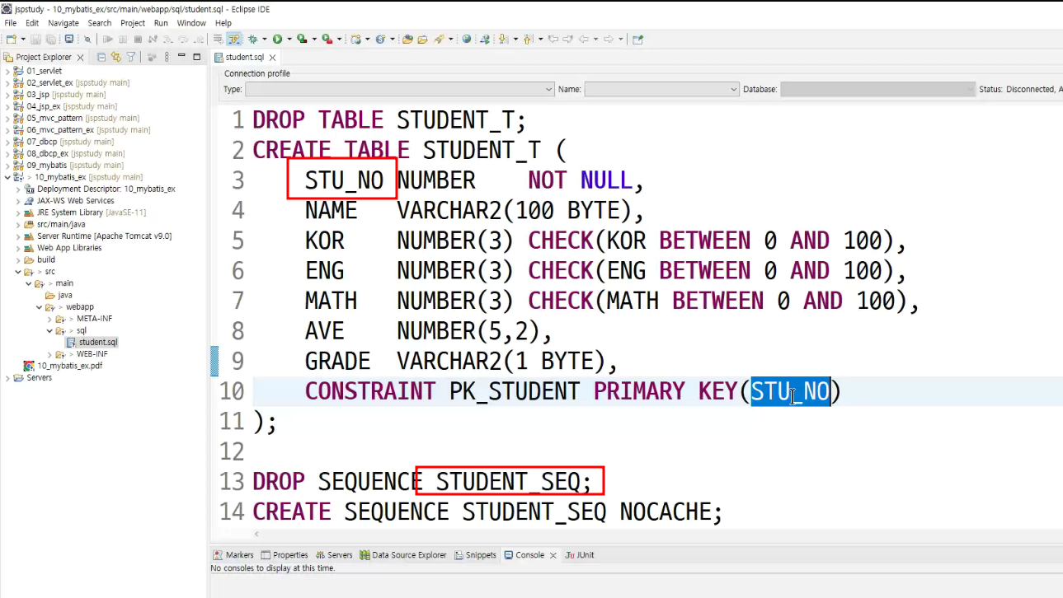Click the Save All toolbar icon
The height and width of the screenshot is (598, 1063).
[x=51, y=39]
